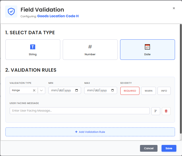The image size is (182, 156).
Task: Clear the Range validation type selection
Action: [34, 90]
